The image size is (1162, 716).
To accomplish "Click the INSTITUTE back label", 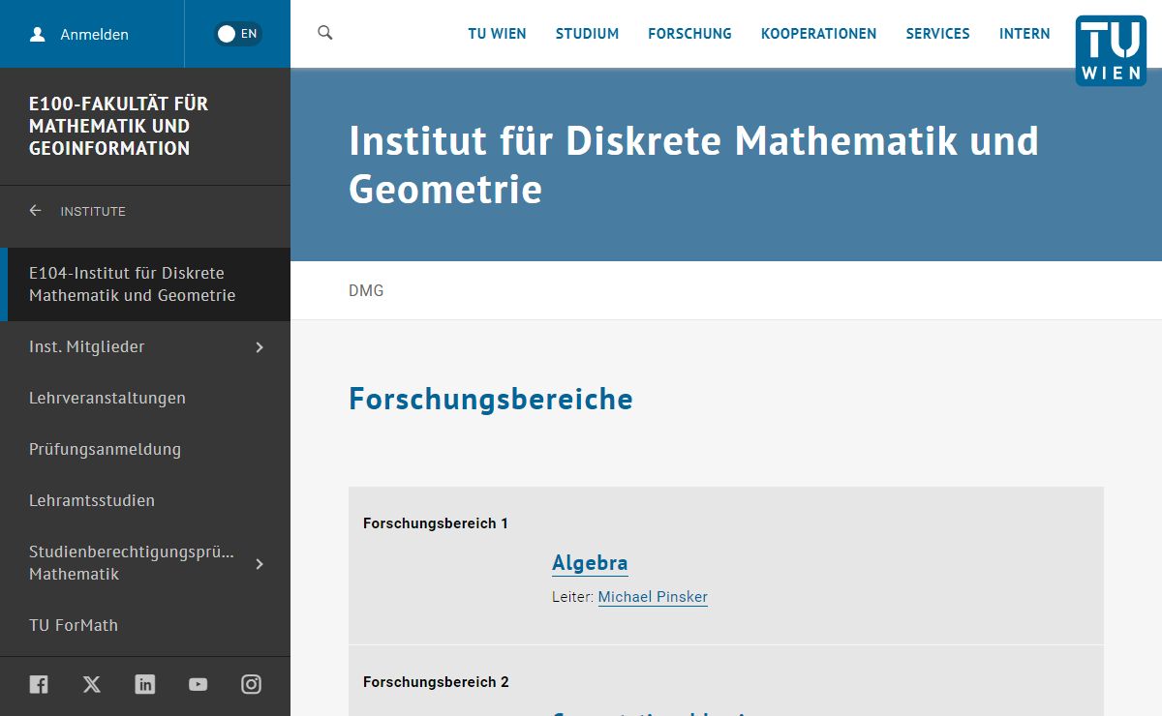I will (x=93, y=211).
